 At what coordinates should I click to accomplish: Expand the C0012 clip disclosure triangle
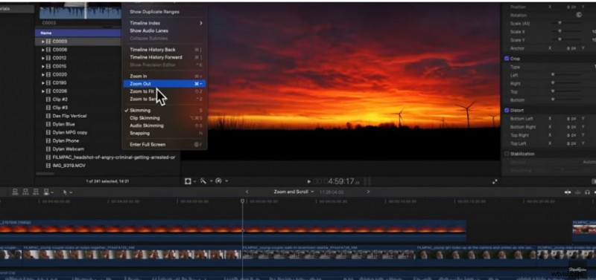point(43,58)
